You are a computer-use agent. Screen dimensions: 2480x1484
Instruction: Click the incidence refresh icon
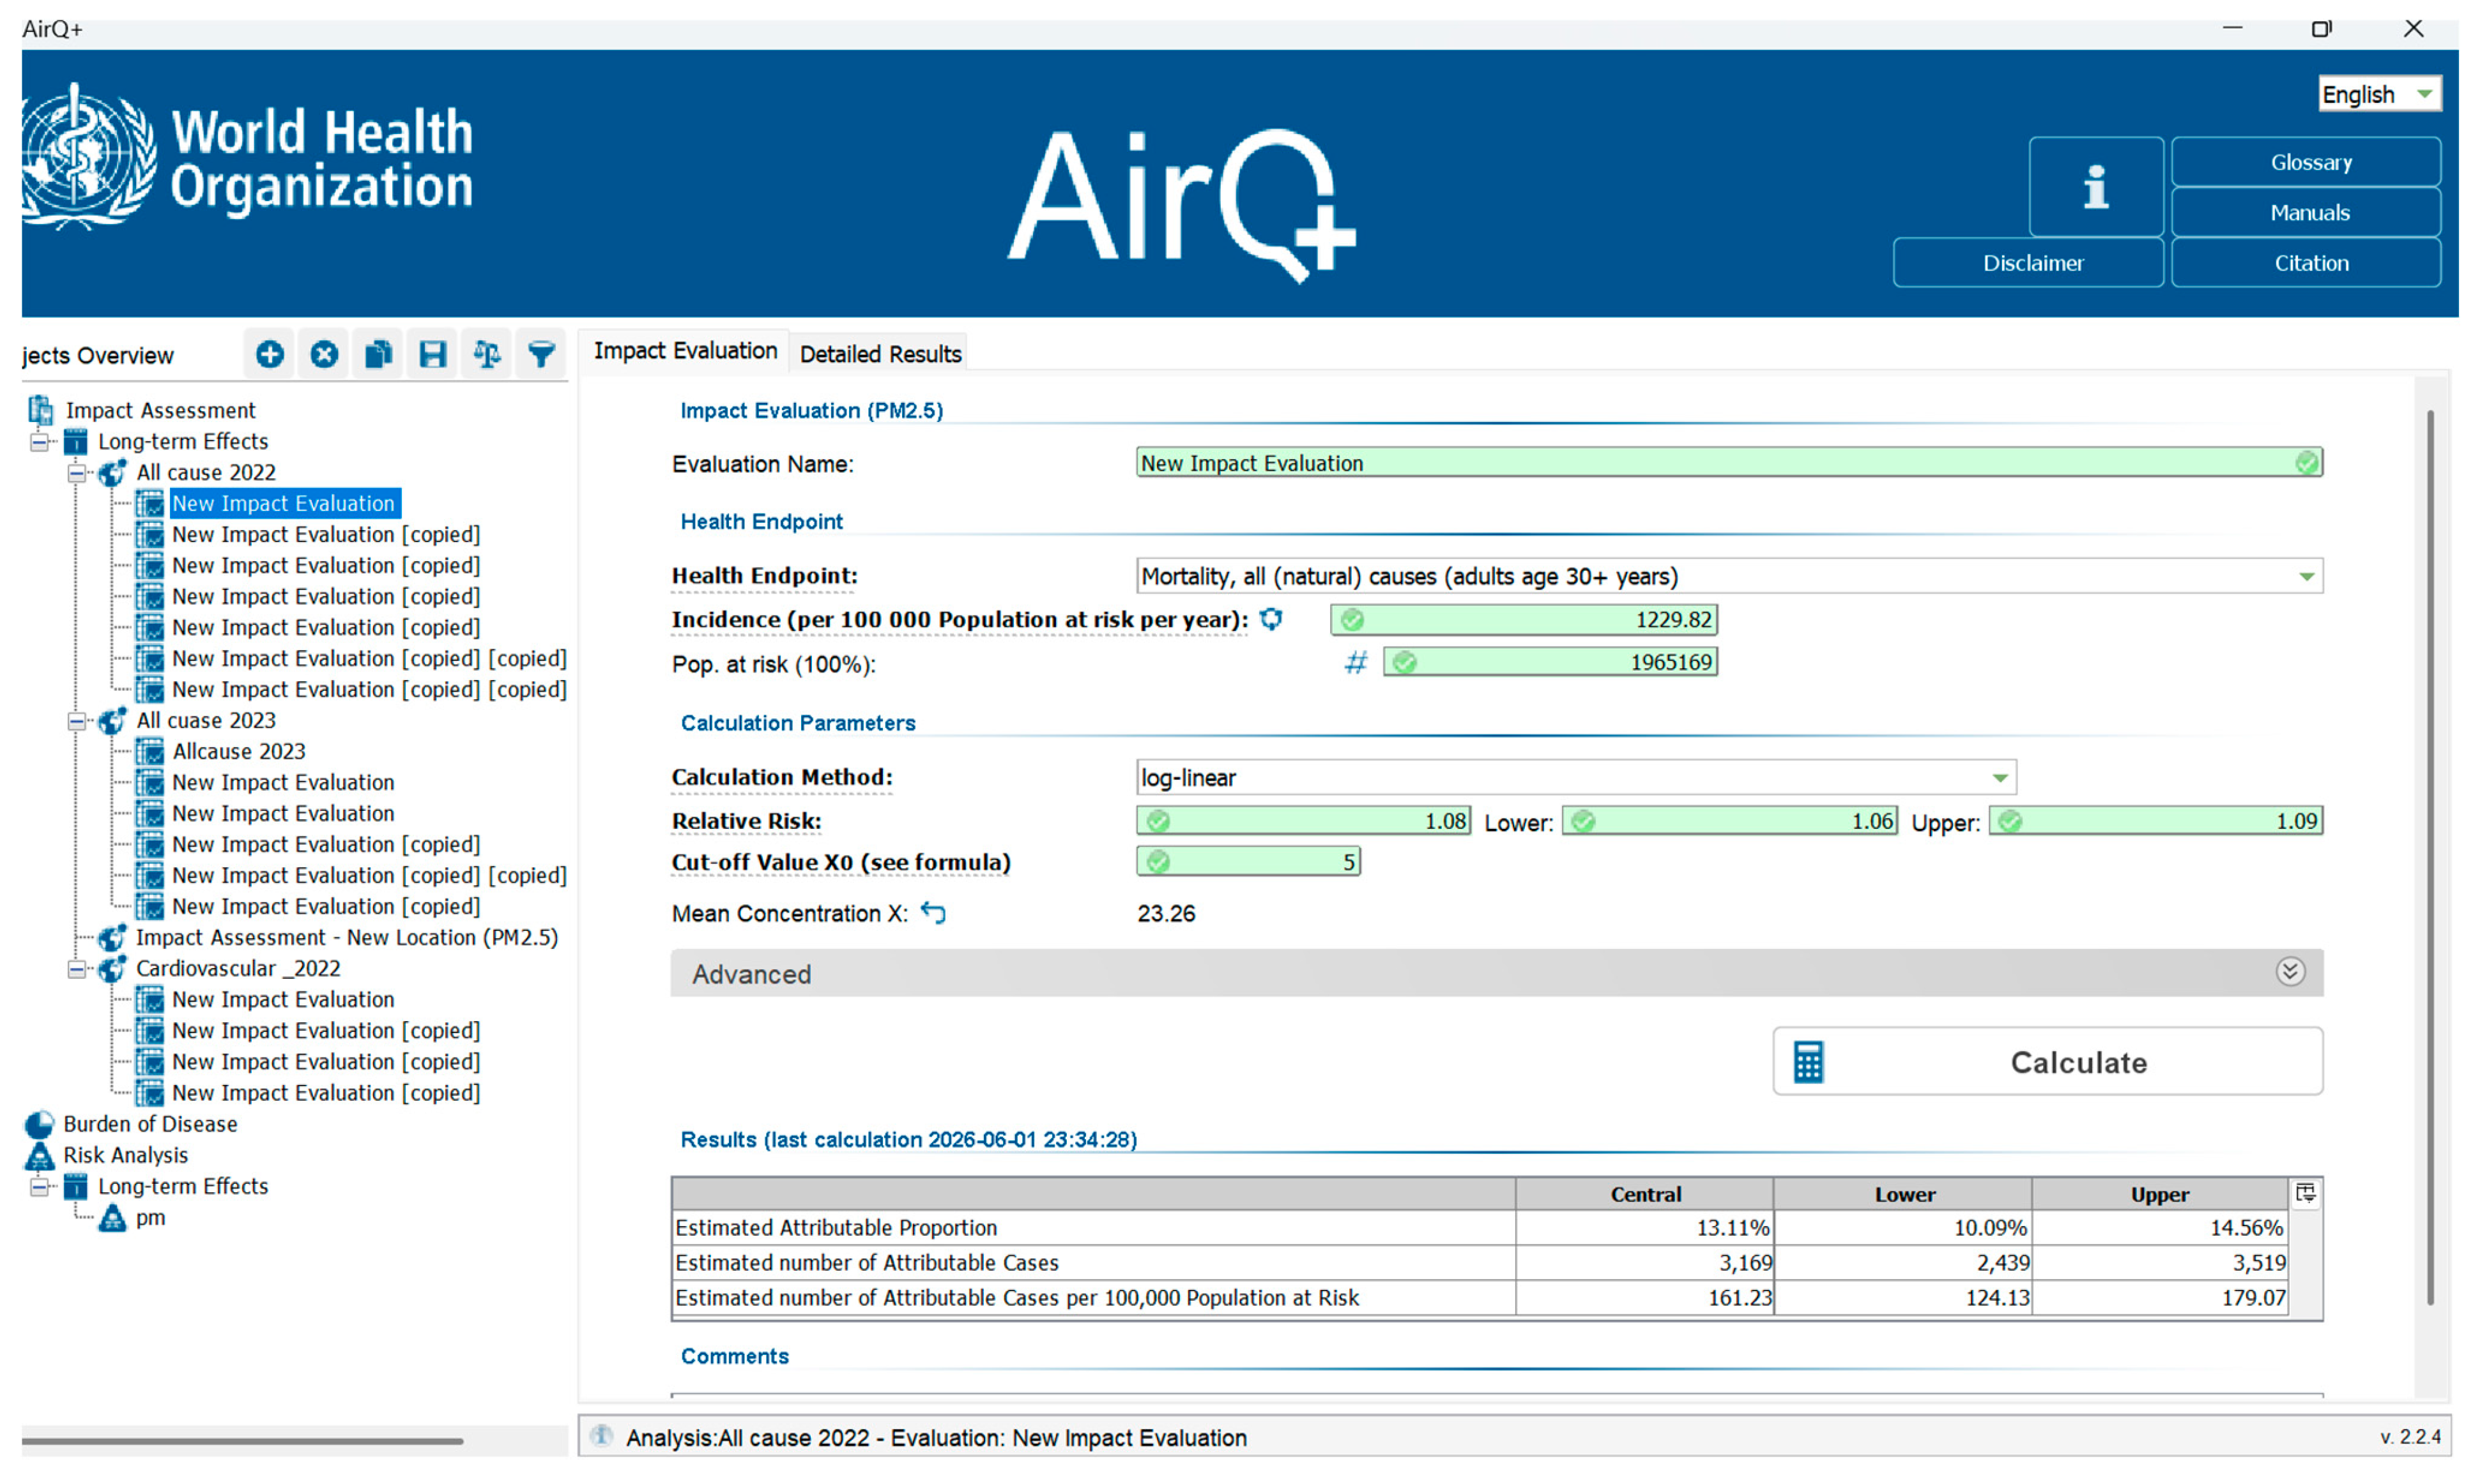click(x=1271, y=619)
